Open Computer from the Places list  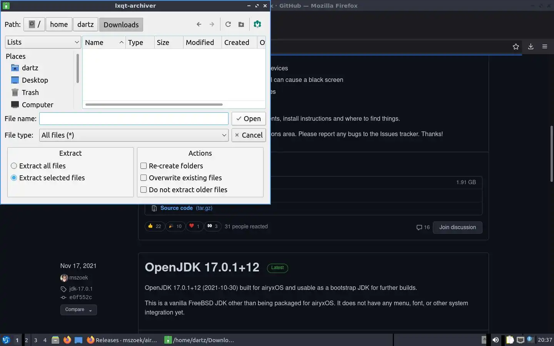32,105
